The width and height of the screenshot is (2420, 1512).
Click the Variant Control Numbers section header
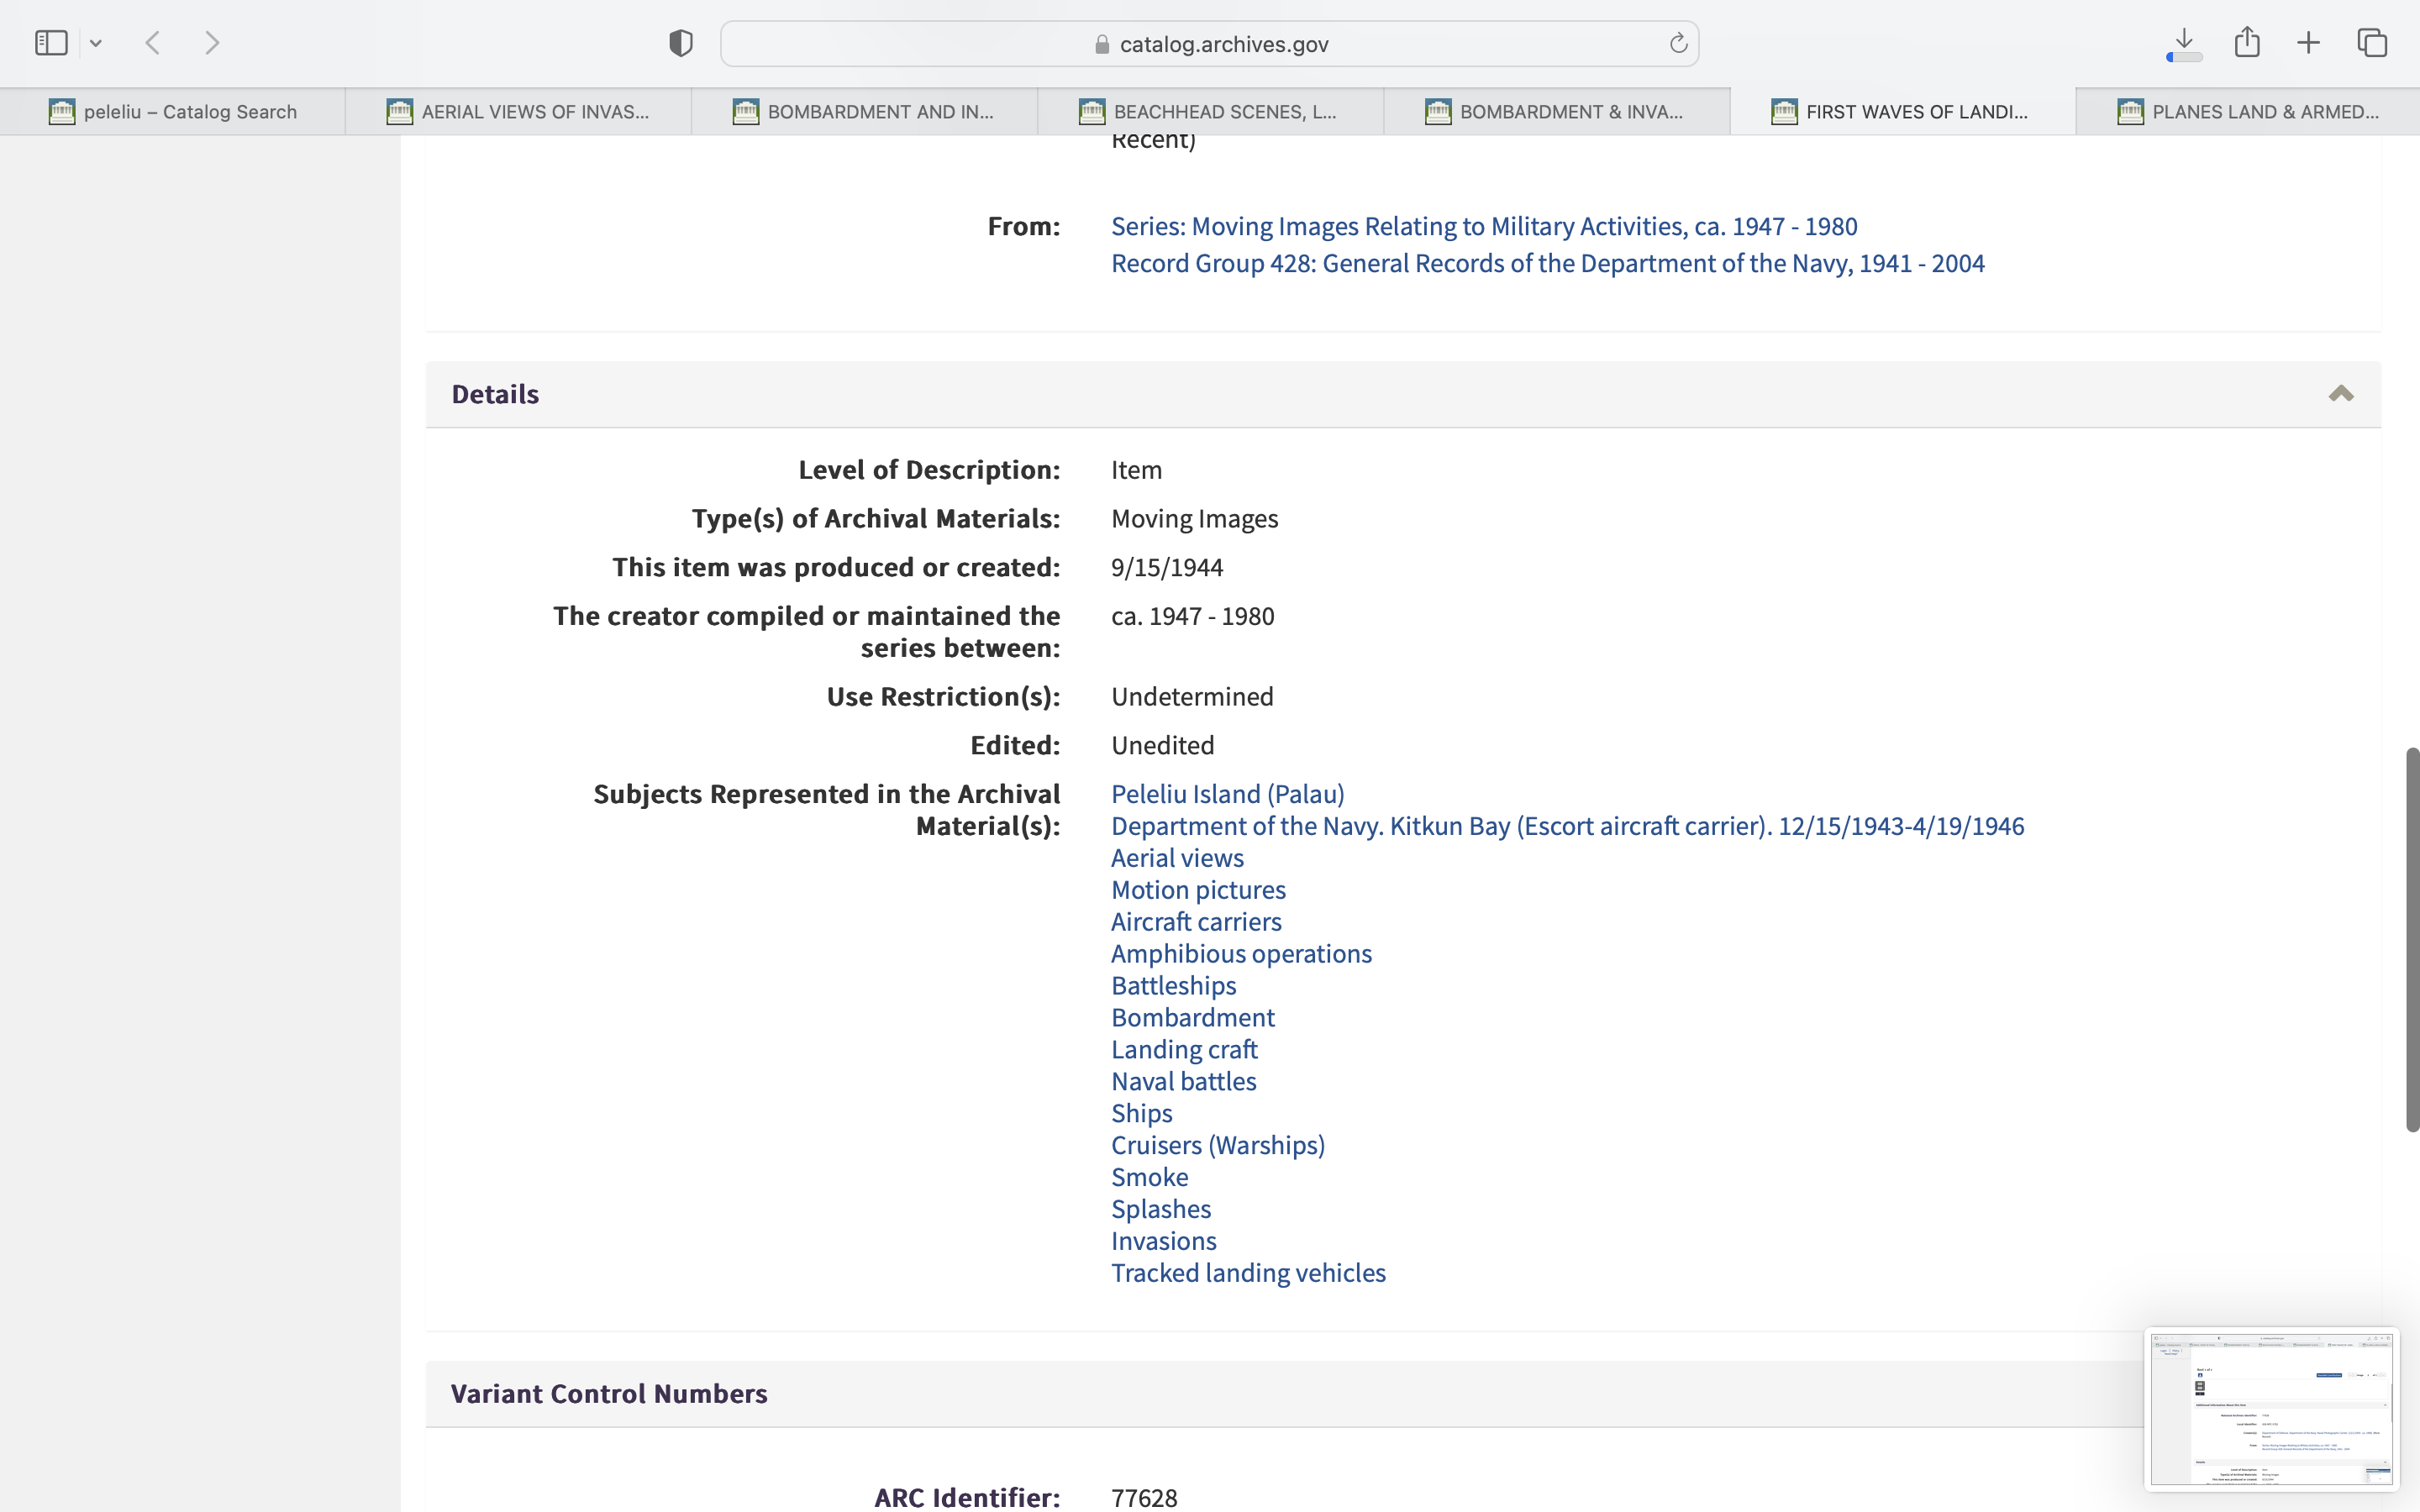pos(609,1393)
